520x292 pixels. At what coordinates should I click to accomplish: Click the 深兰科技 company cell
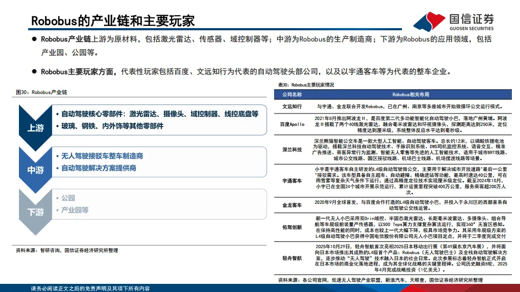coord(292,150)
